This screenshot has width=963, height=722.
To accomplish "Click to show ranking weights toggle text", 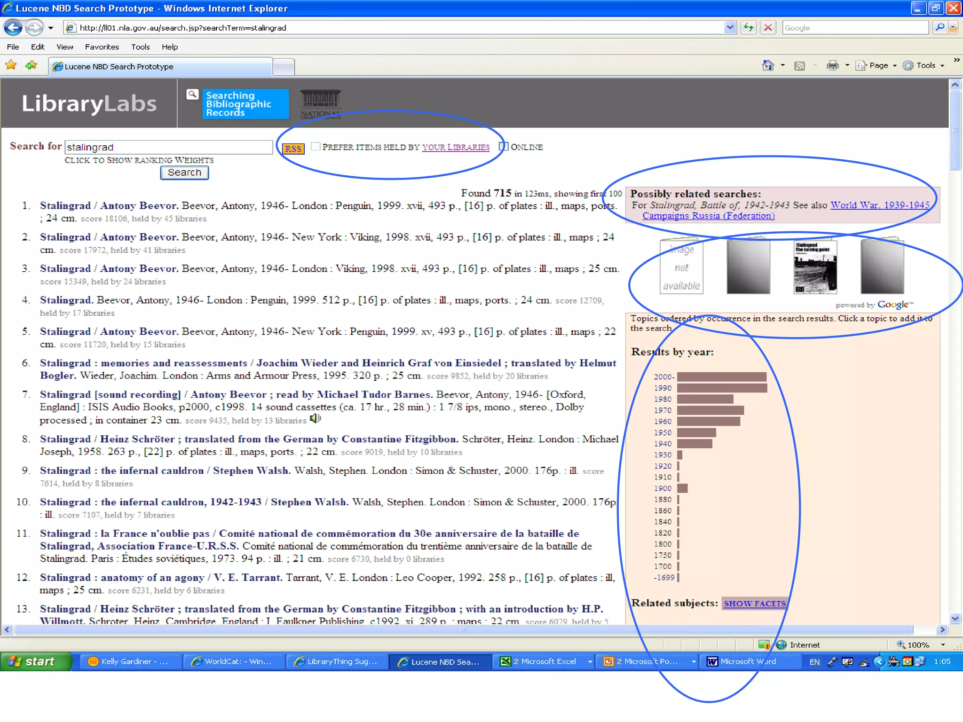I will (x=139, y=160).
